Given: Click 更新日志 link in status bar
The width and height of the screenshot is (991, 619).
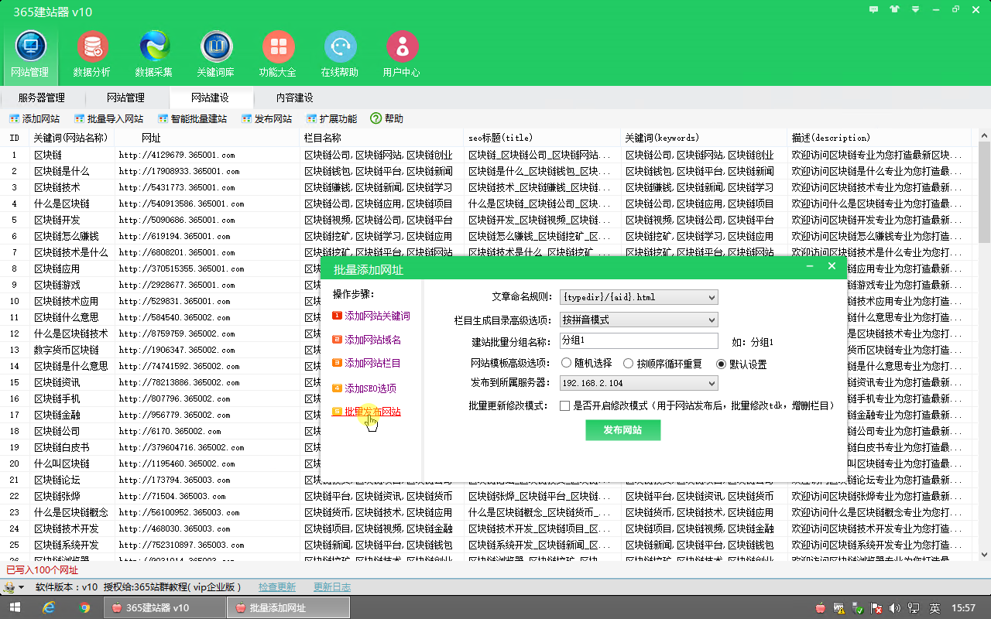Looking at the screenshot, I should click(x=332, y=587).
